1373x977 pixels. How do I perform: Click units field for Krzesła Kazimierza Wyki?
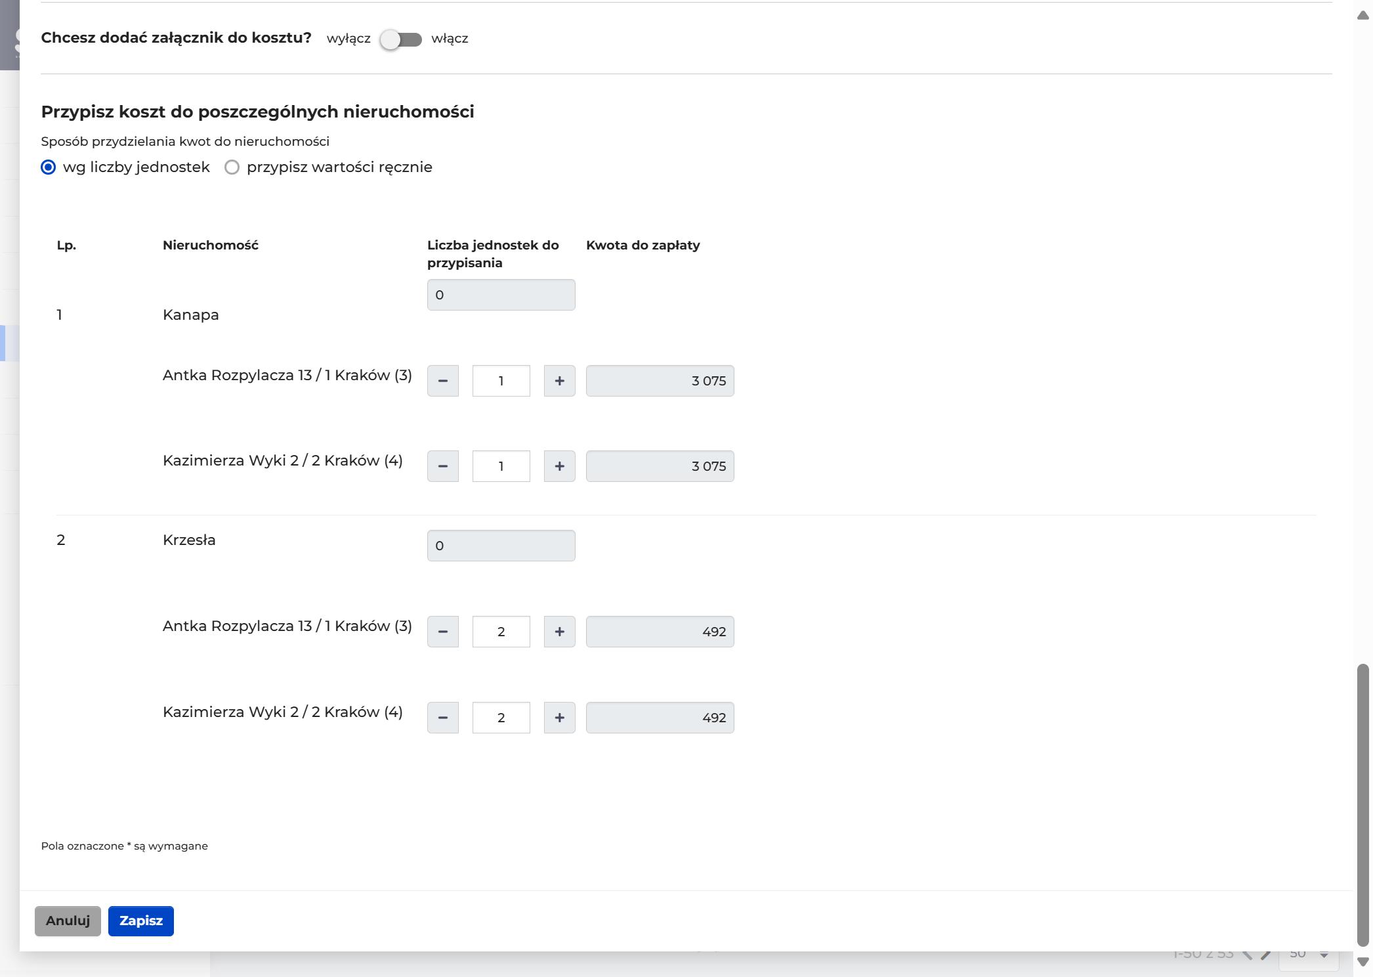[x=501, y=718]
